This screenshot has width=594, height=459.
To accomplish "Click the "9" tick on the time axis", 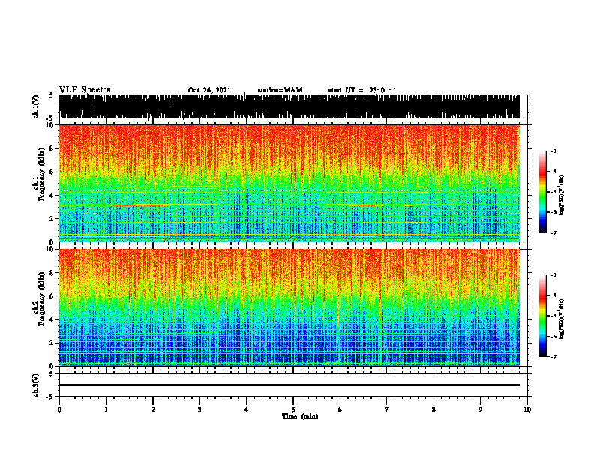I will pos(480,409).
